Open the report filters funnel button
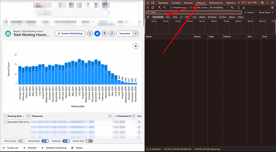This screenshot has width=276, height=152. tap(104, 33)
